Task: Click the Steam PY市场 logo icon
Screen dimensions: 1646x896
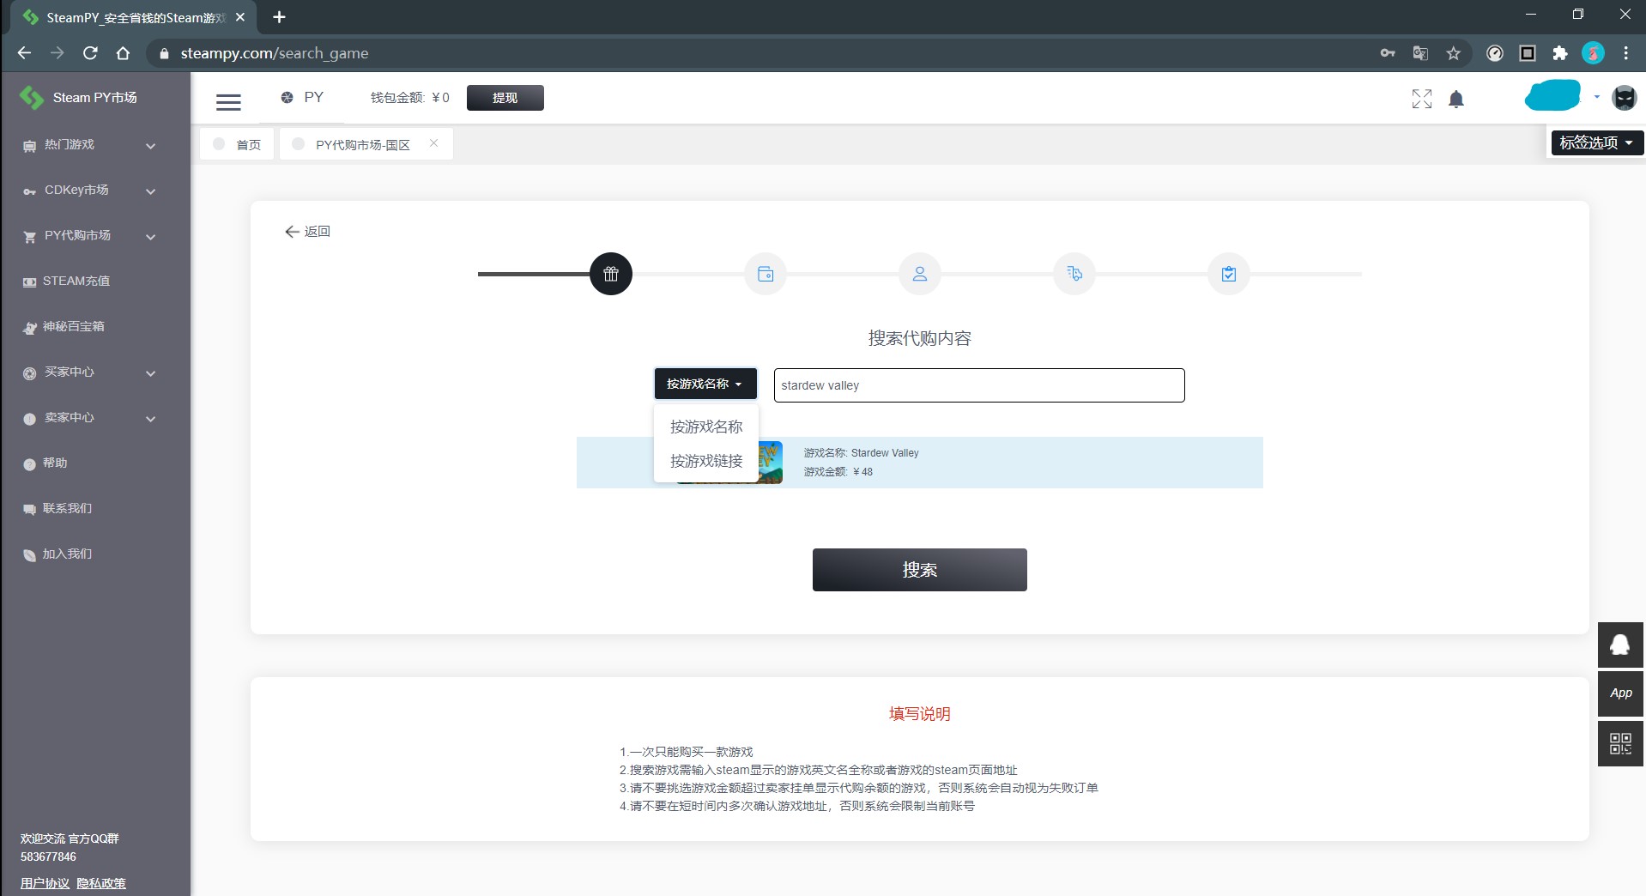Action: 32,98
